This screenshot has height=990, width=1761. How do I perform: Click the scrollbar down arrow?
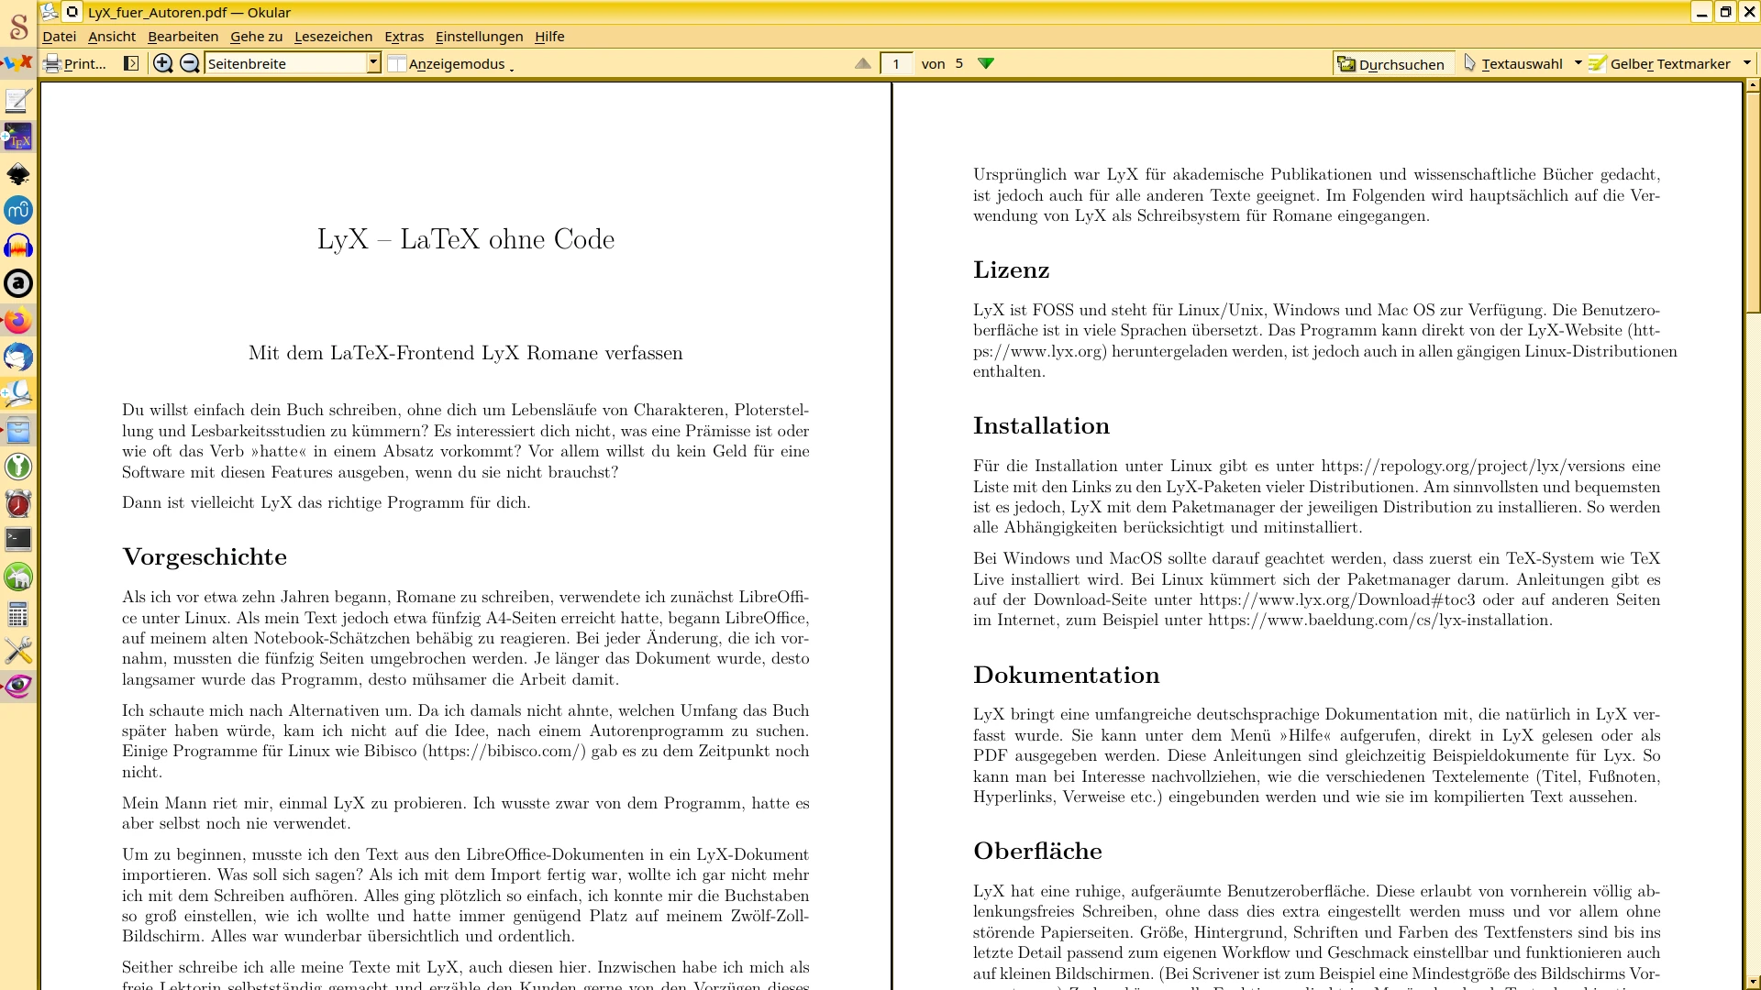pyautogui.click(x=1753, y=983)
